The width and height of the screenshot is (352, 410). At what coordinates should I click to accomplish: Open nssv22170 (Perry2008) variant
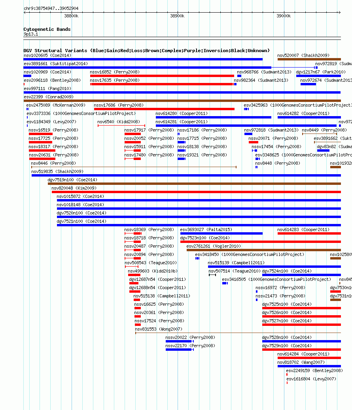tap(190, 346)
